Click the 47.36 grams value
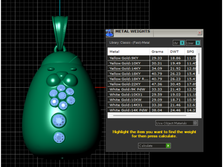 click(157, 84)
